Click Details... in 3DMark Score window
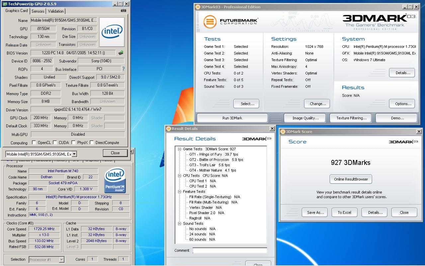 coord(375,212)
